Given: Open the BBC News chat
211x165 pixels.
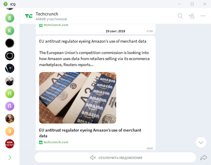Looking at the screenshot, I should (x=10, y=144).
